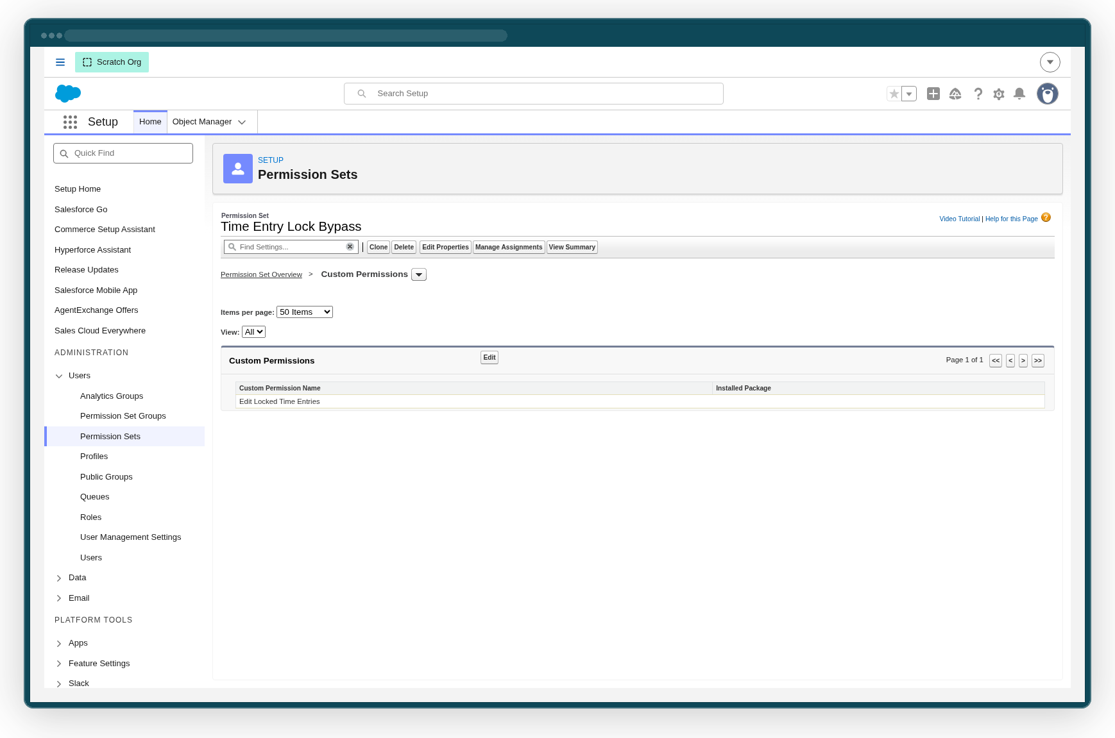Expand the Data tree section

click(59, 578)
